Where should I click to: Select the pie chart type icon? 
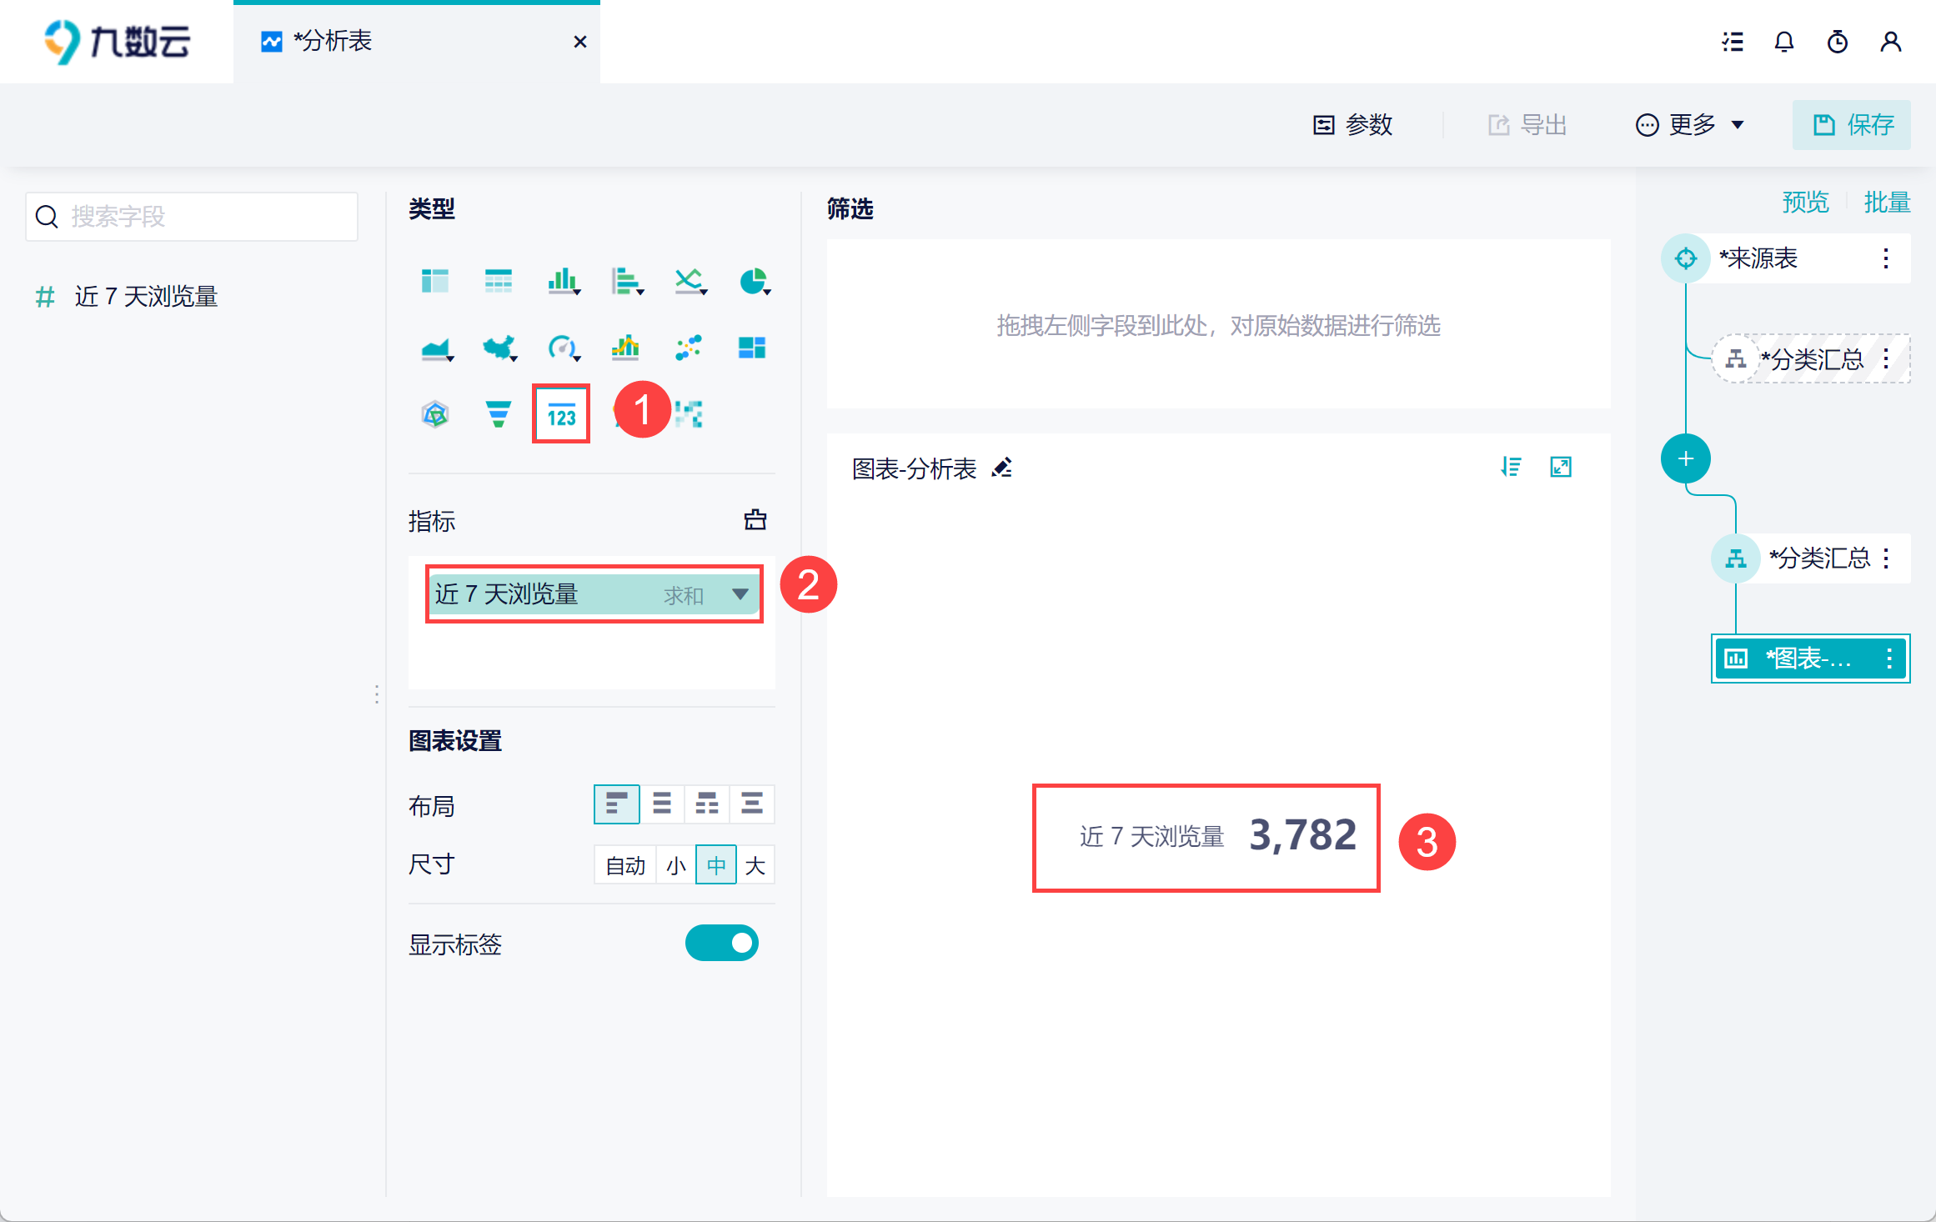pos(754,282)
